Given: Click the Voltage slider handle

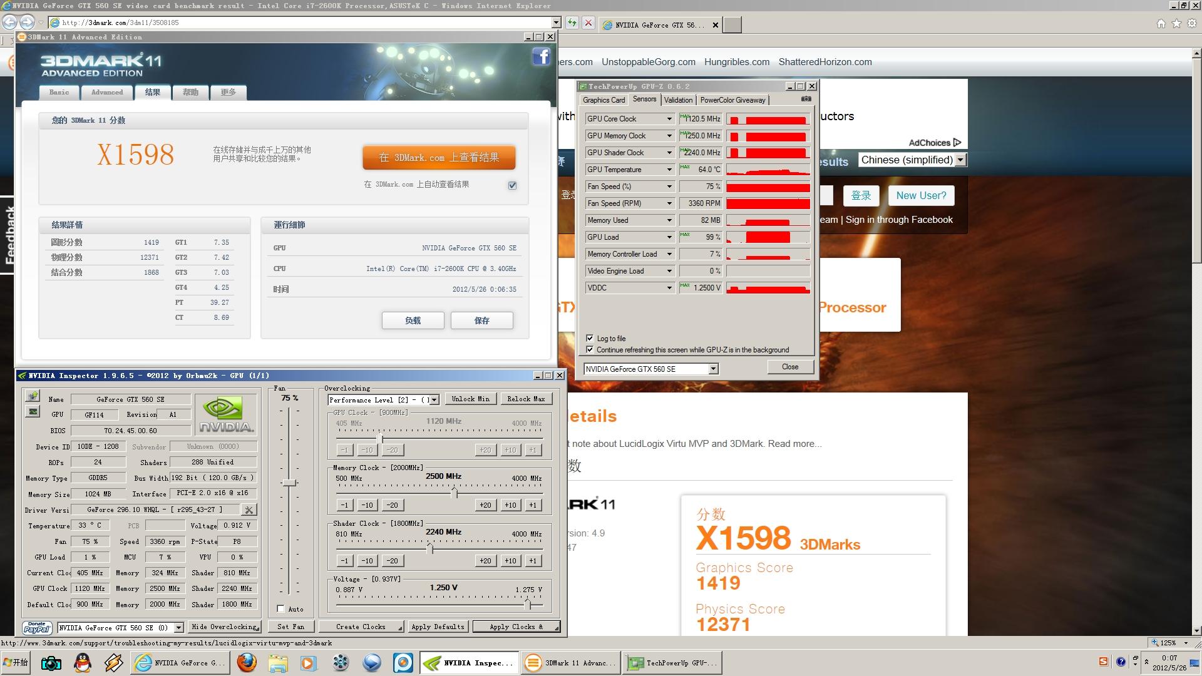Looking at the screenshot, I should pos(528,605).
